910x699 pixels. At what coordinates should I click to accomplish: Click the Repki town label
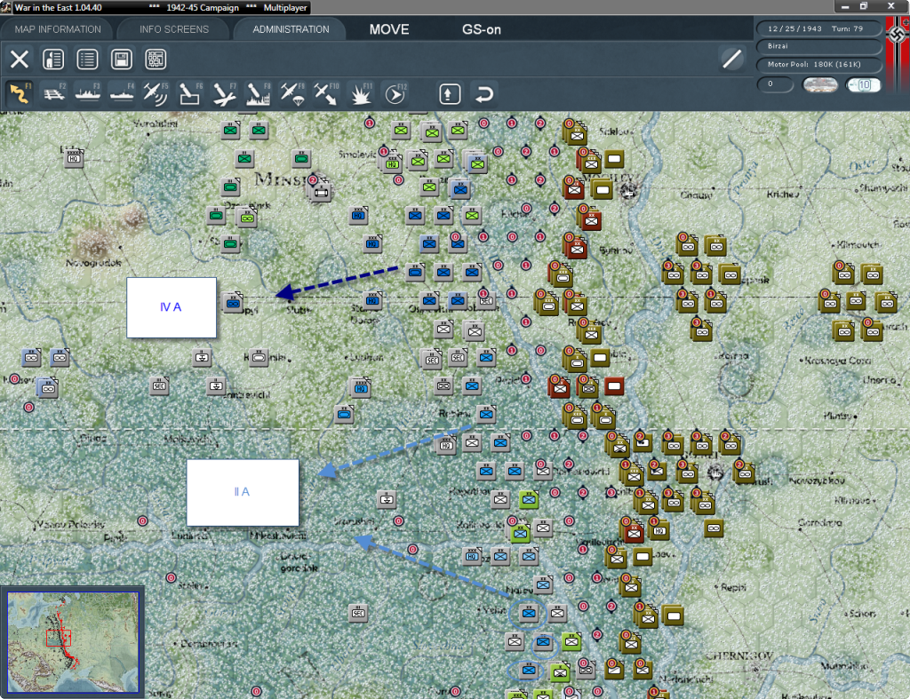733,588
